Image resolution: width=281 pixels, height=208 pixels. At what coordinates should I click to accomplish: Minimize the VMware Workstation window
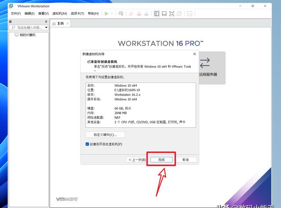tap(240, 6)
